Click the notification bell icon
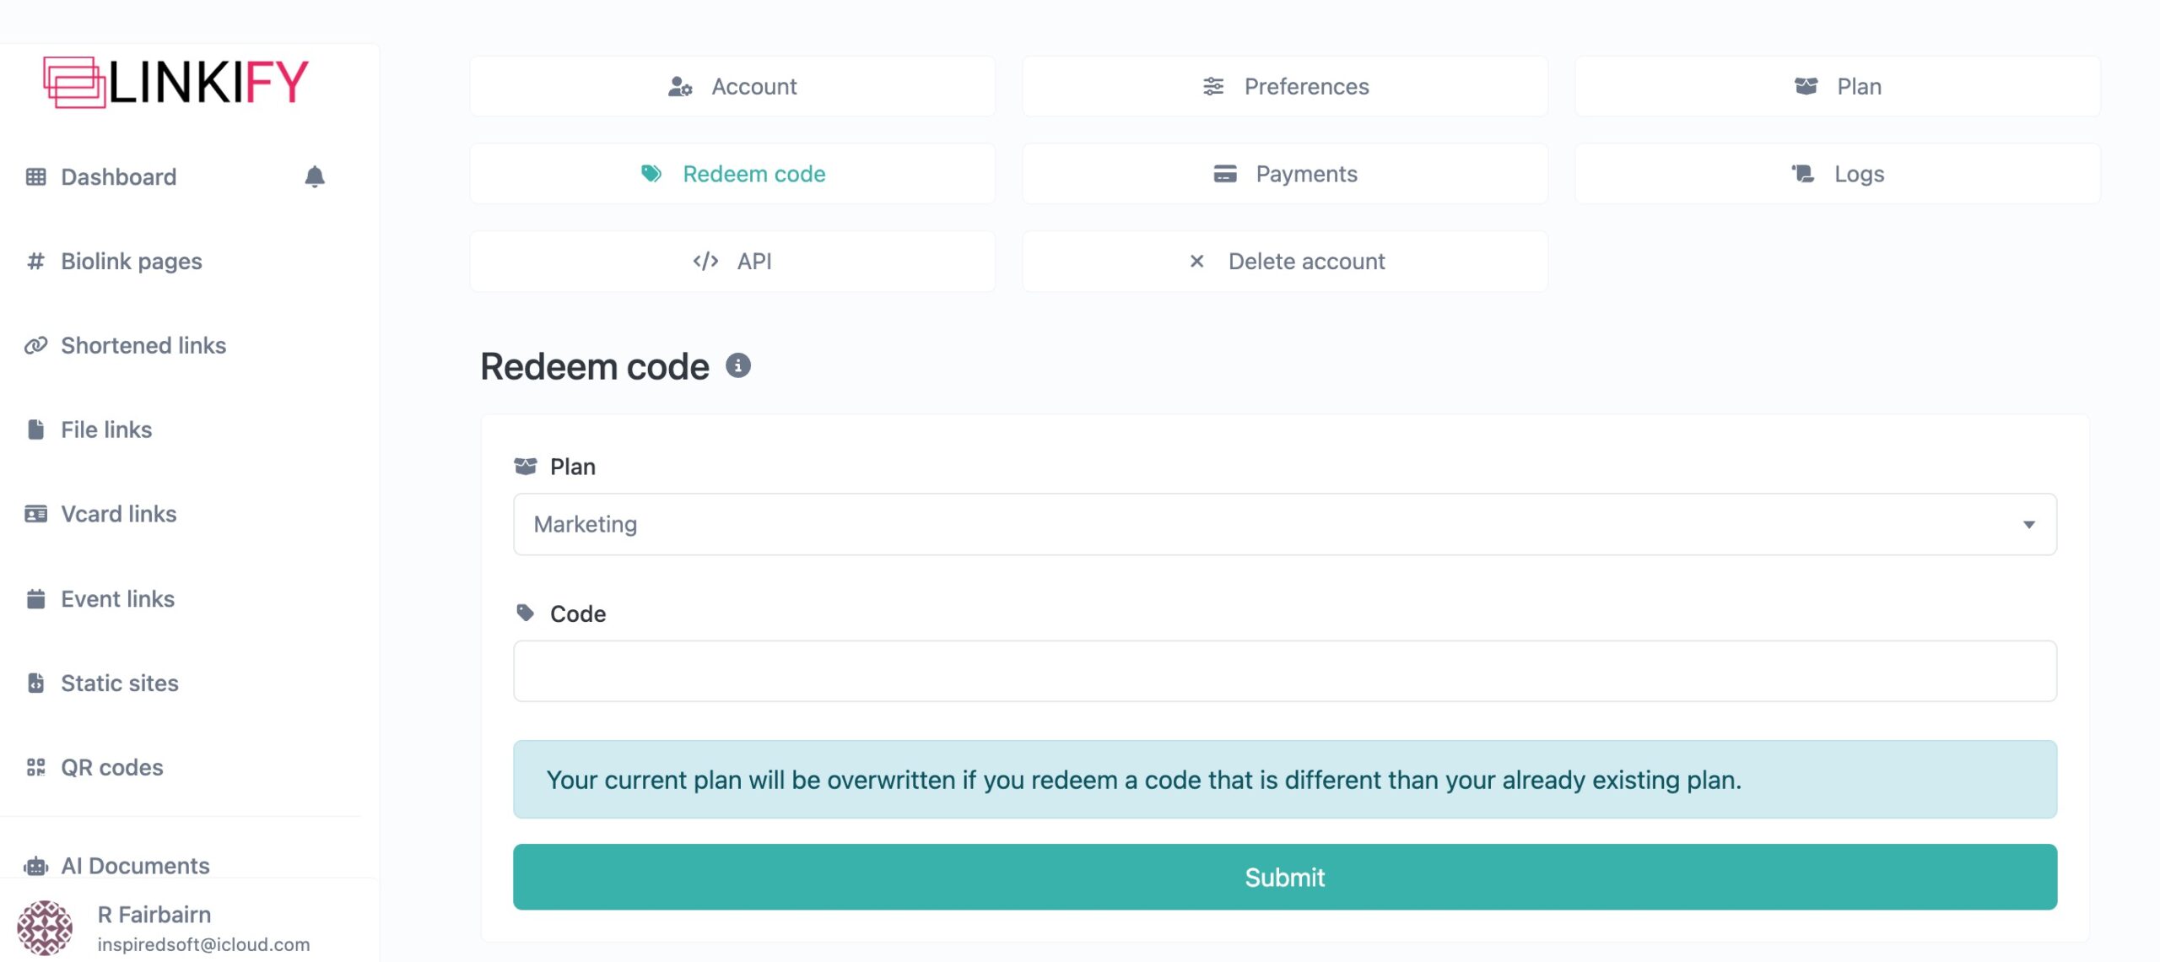Viewport: 2160px width, 962px height. tap(315, 176)
